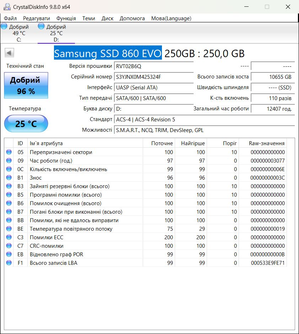Select the Знос attribute name
The width and height of the screenshot is (299, 334).
(36, 178)
